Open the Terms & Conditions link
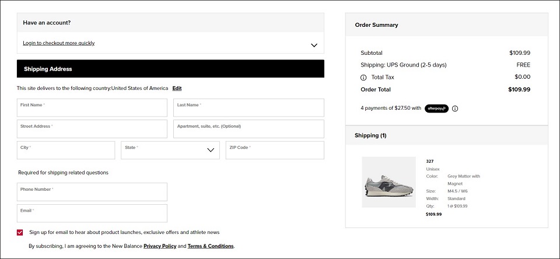 211,246
